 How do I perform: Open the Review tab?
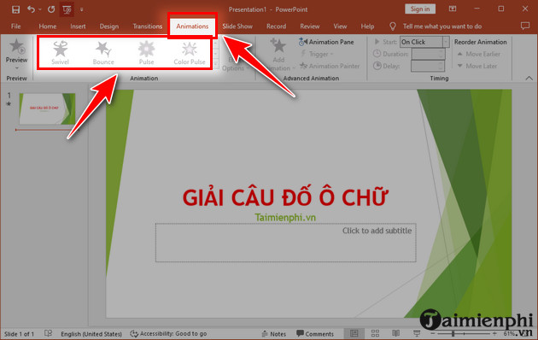pos(310,26)
